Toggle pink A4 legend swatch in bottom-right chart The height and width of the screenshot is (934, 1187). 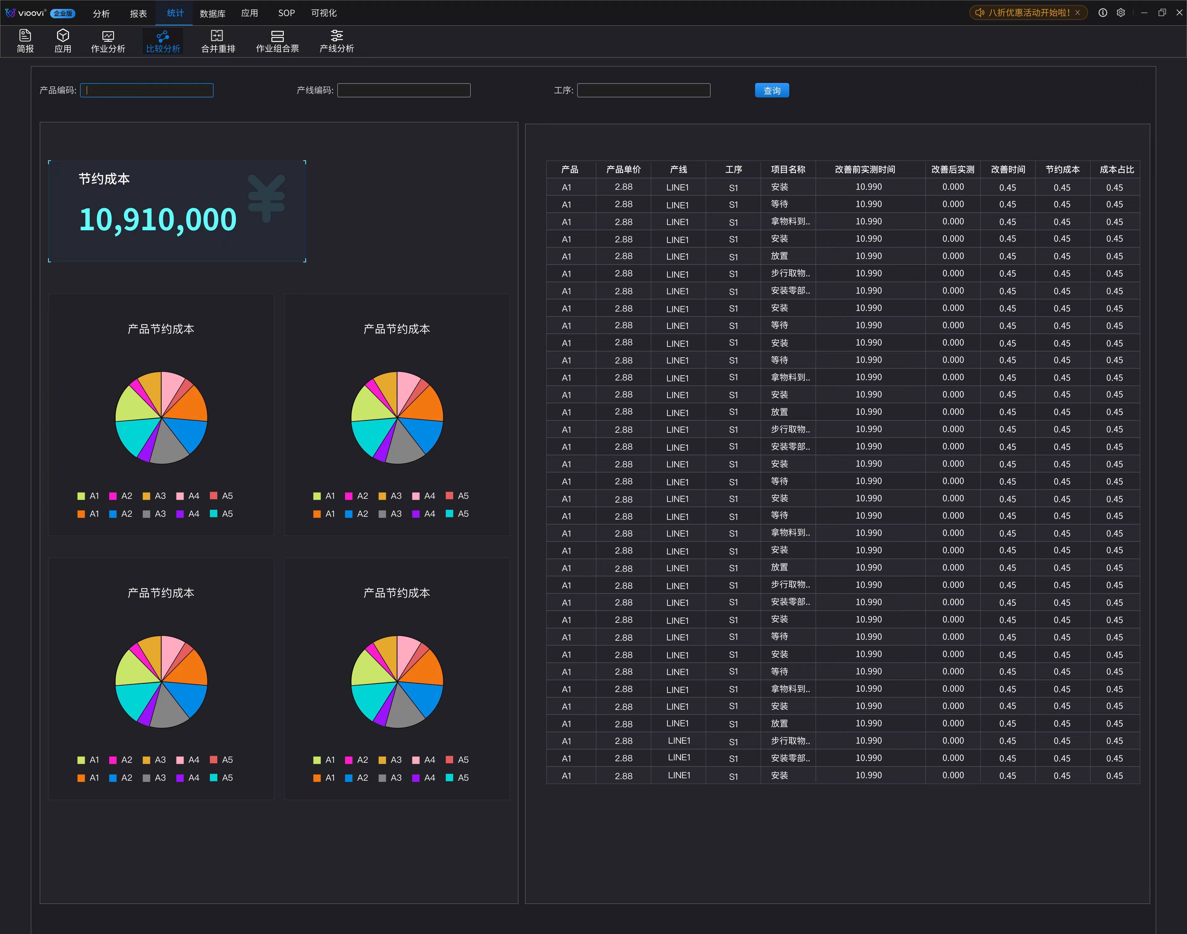[x=416, y=760]
